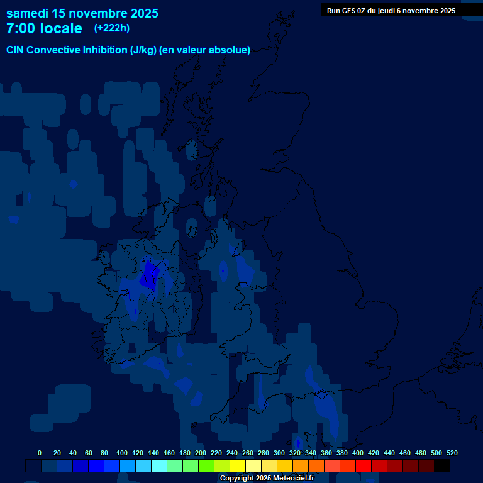Click the bright green swatch under 200
Image resolution: width=483 pixels, height=483 pixels.
(206, 466)
